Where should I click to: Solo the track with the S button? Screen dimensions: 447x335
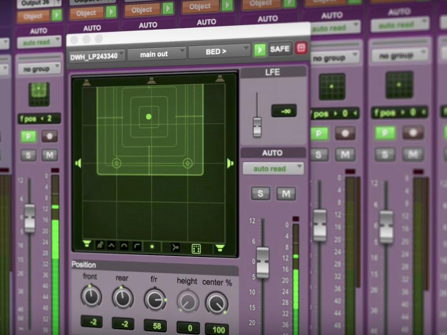tap(260, 194)
